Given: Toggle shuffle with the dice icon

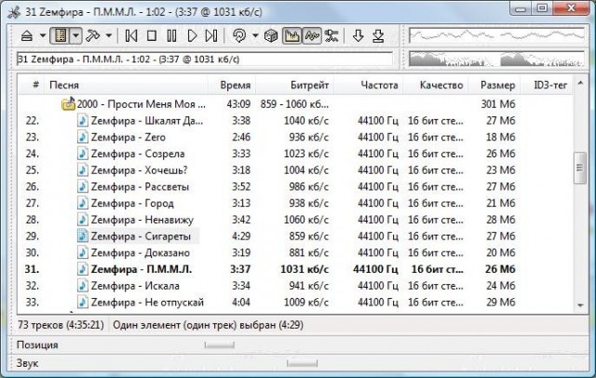Looking at the screenshot, I should point(271,36).
